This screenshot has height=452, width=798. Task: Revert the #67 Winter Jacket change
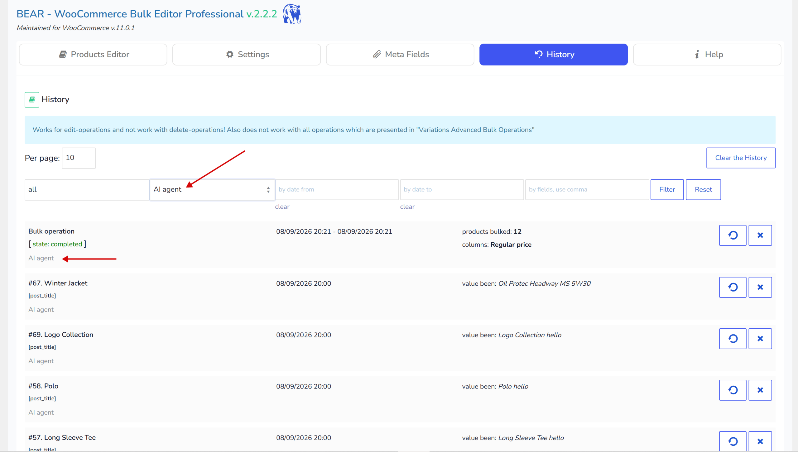click(x=733, y=287)
